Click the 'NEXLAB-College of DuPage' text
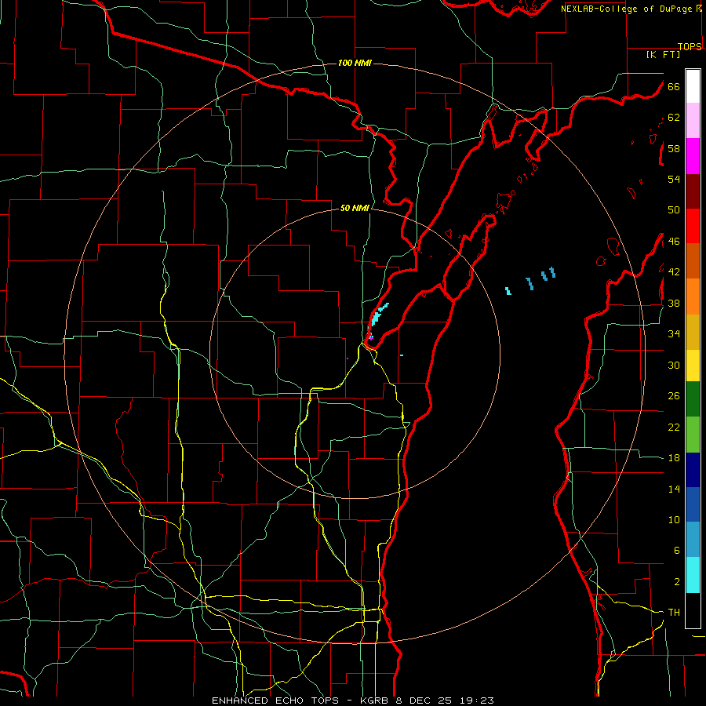 628,9
